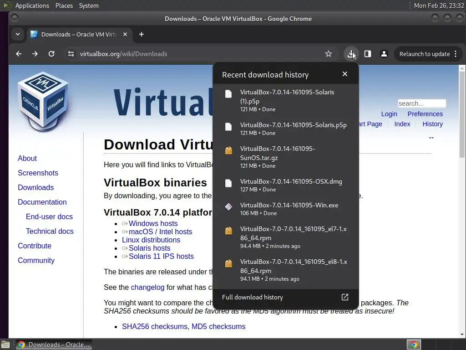Image resolution: width=466 pixels, height=350 pixels.
Task: Open the System menu
Action: tap(89, 5)
